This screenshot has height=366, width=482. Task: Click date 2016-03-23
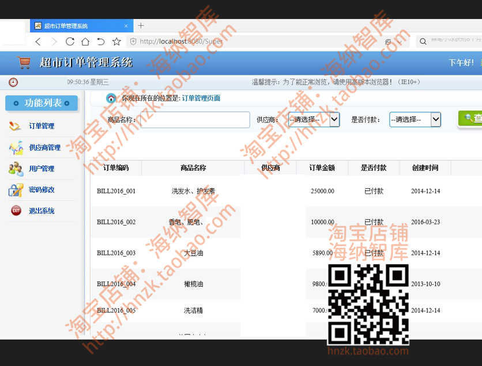[425, 222]
